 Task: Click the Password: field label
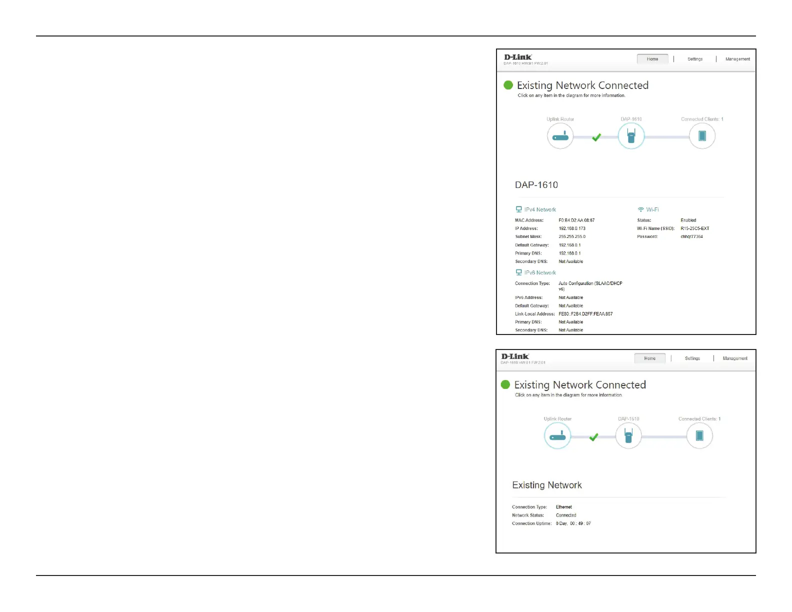pyautogui.click(x=647, y=236)
